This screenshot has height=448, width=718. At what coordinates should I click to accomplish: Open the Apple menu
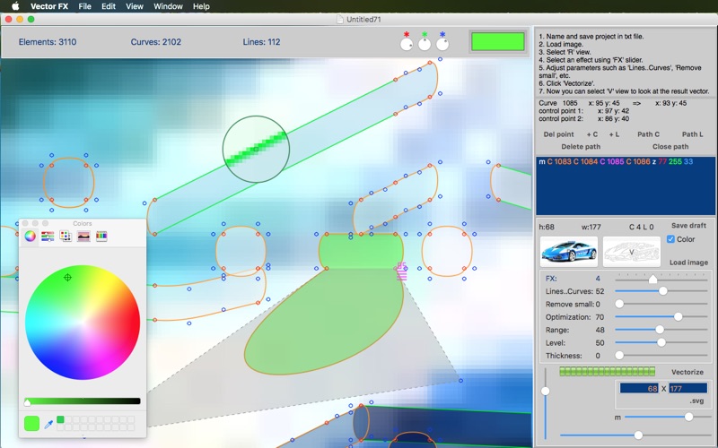(15, 6)
